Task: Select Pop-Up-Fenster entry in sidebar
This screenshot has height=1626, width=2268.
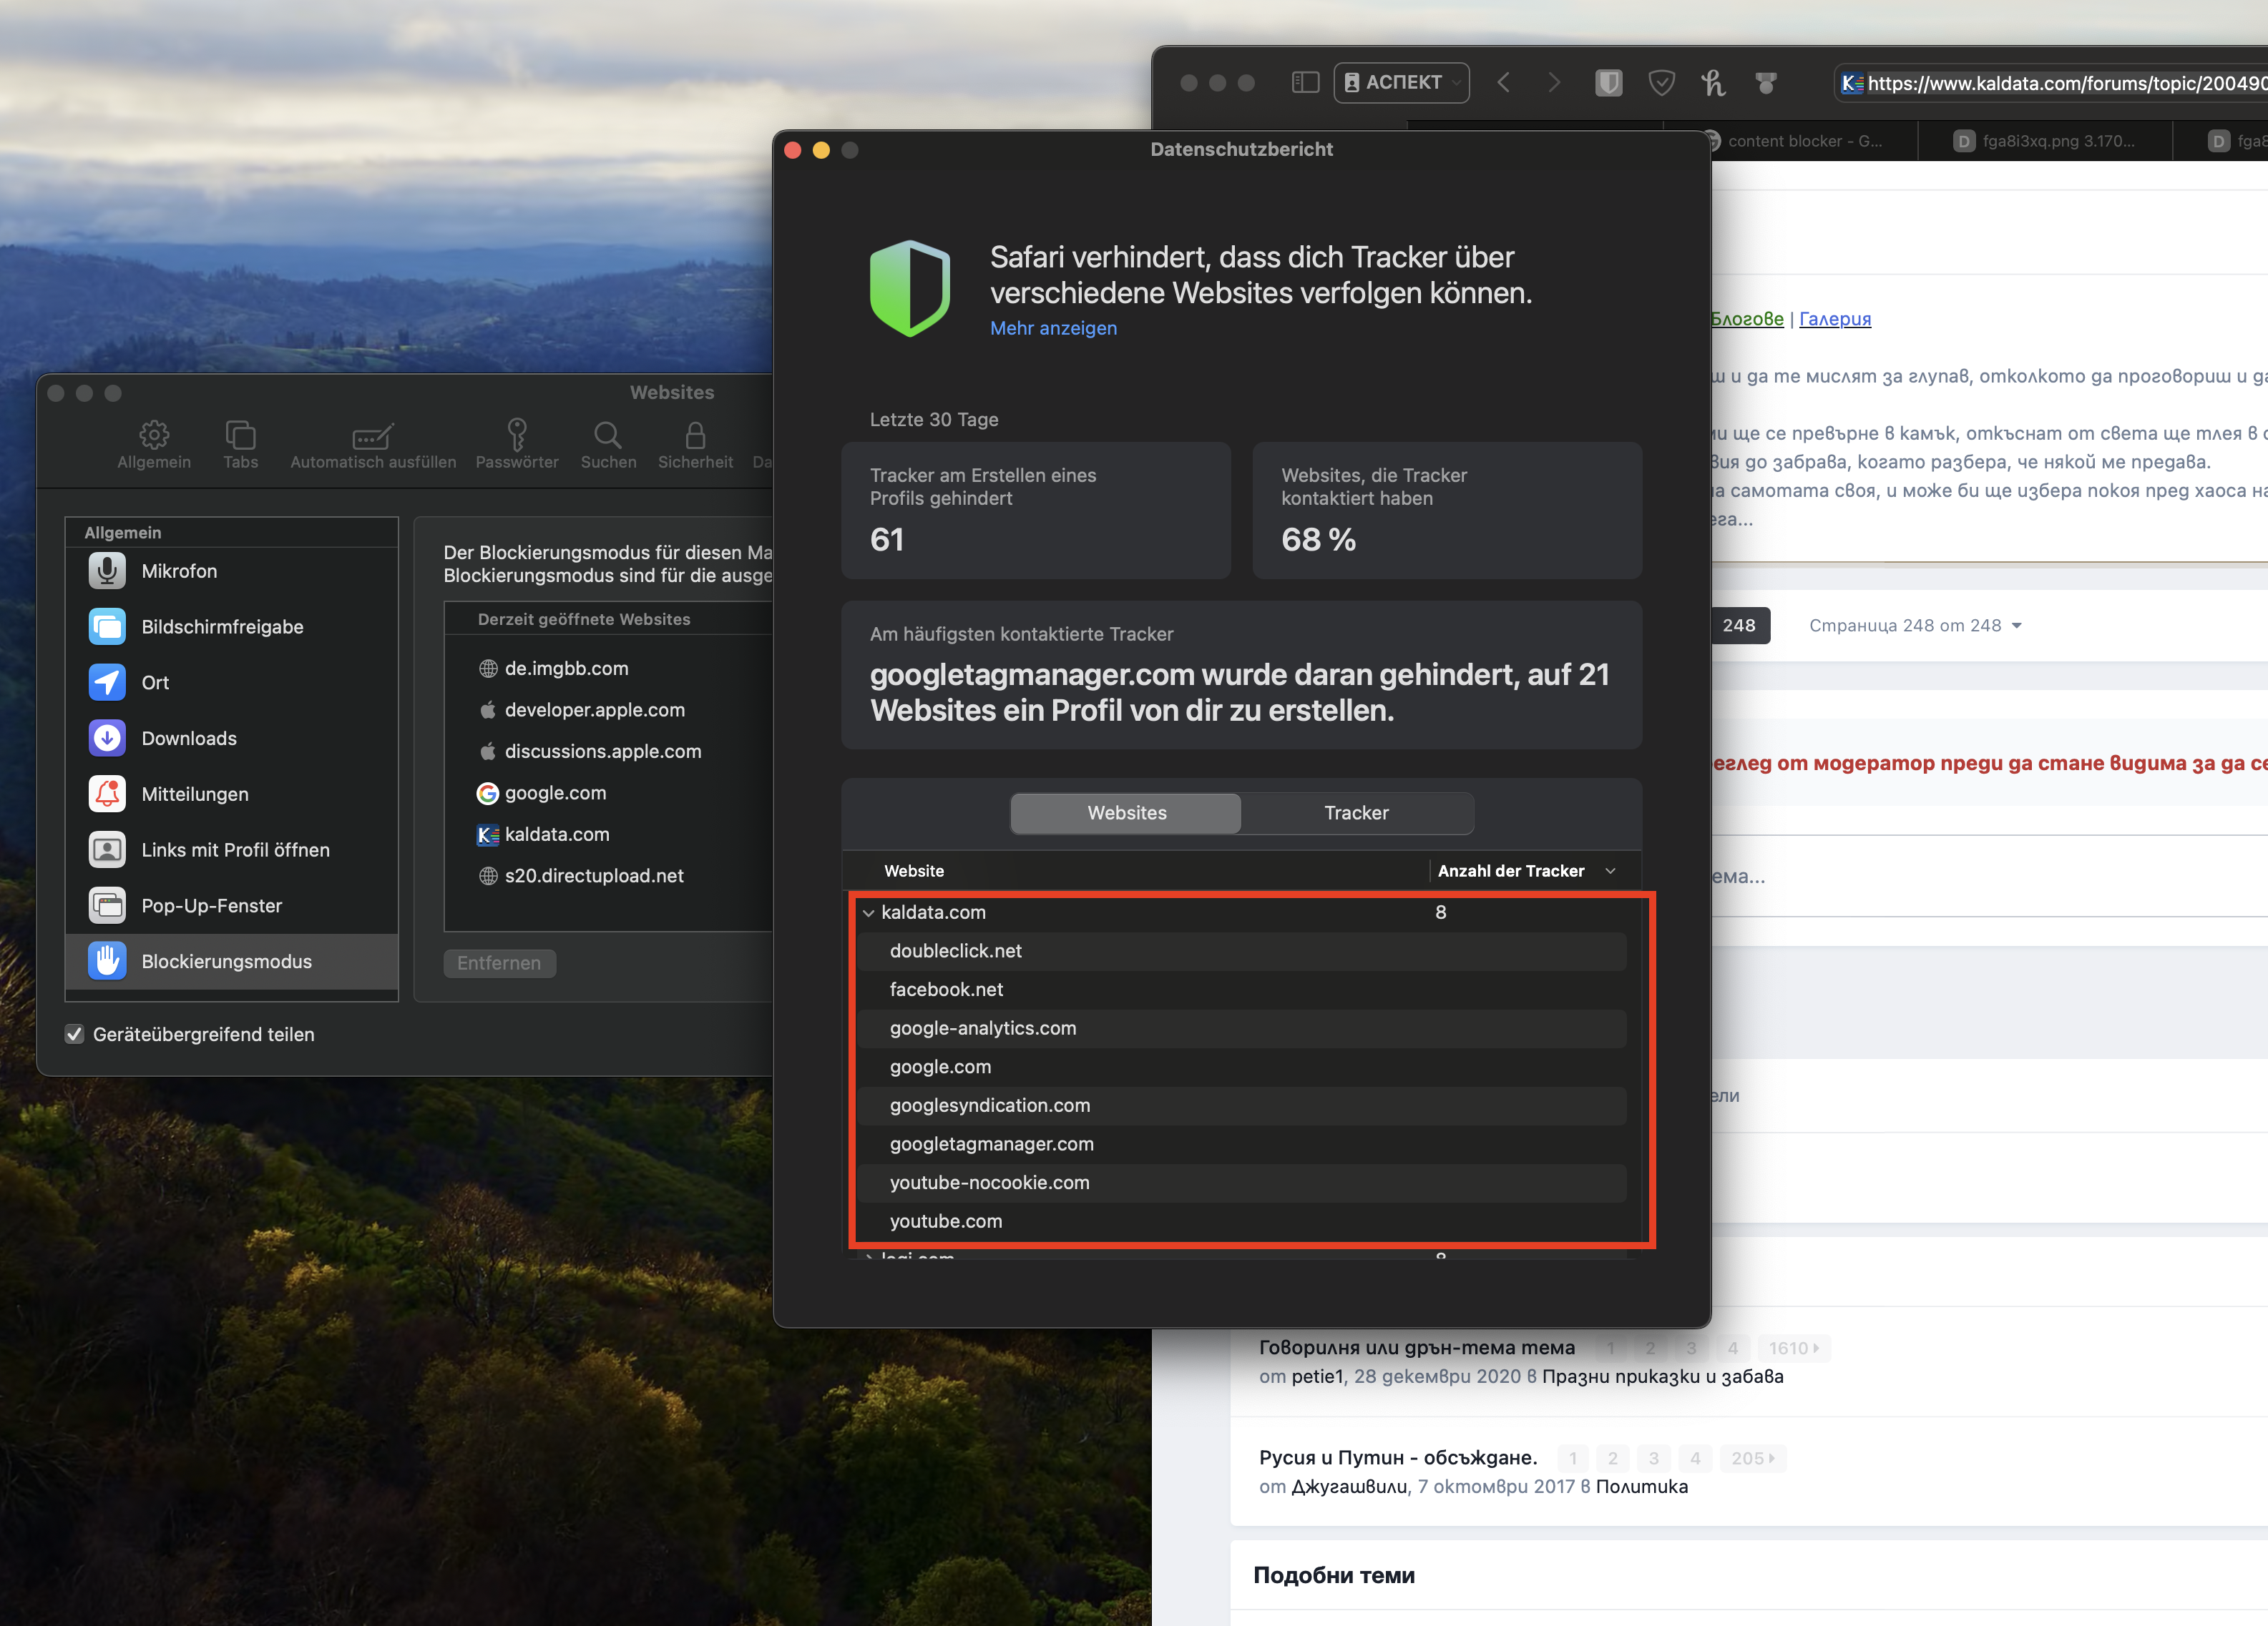Action: 232,905
